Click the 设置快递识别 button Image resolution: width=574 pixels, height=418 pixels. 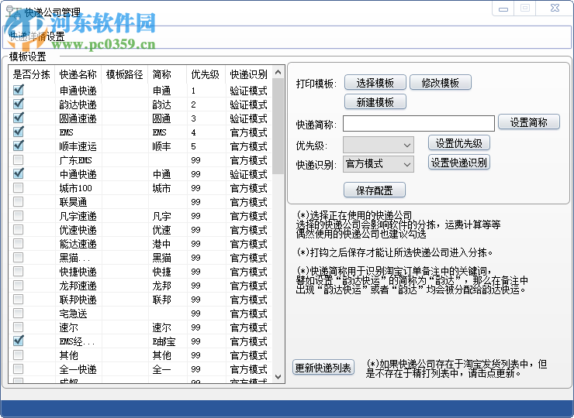pos(458,163)
